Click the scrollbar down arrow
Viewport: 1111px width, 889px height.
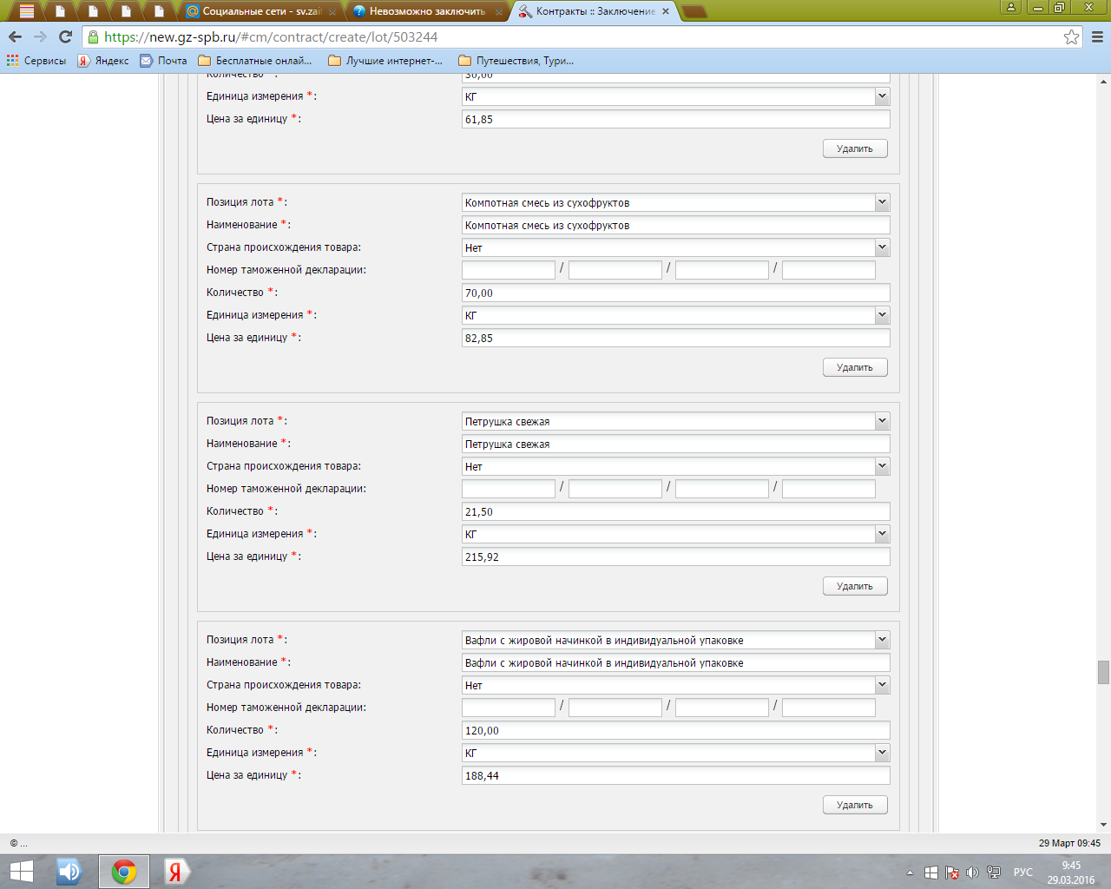1103,825
